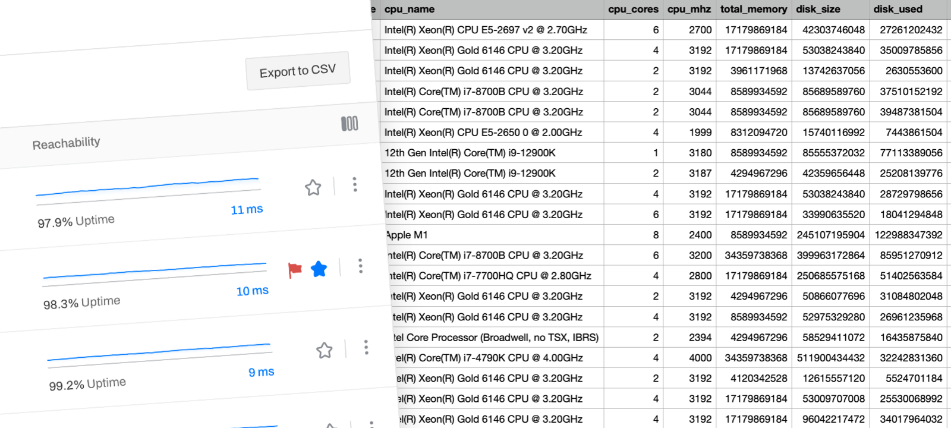Click the disk_size cell 511900434432

[831, 358]
